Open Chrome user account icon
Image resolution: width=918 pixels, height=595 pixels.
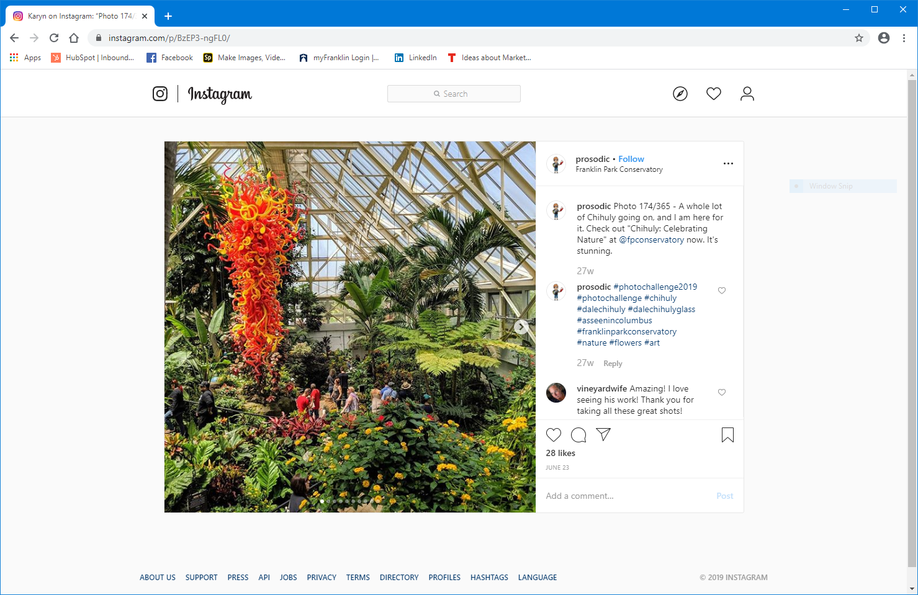[884, 38]
